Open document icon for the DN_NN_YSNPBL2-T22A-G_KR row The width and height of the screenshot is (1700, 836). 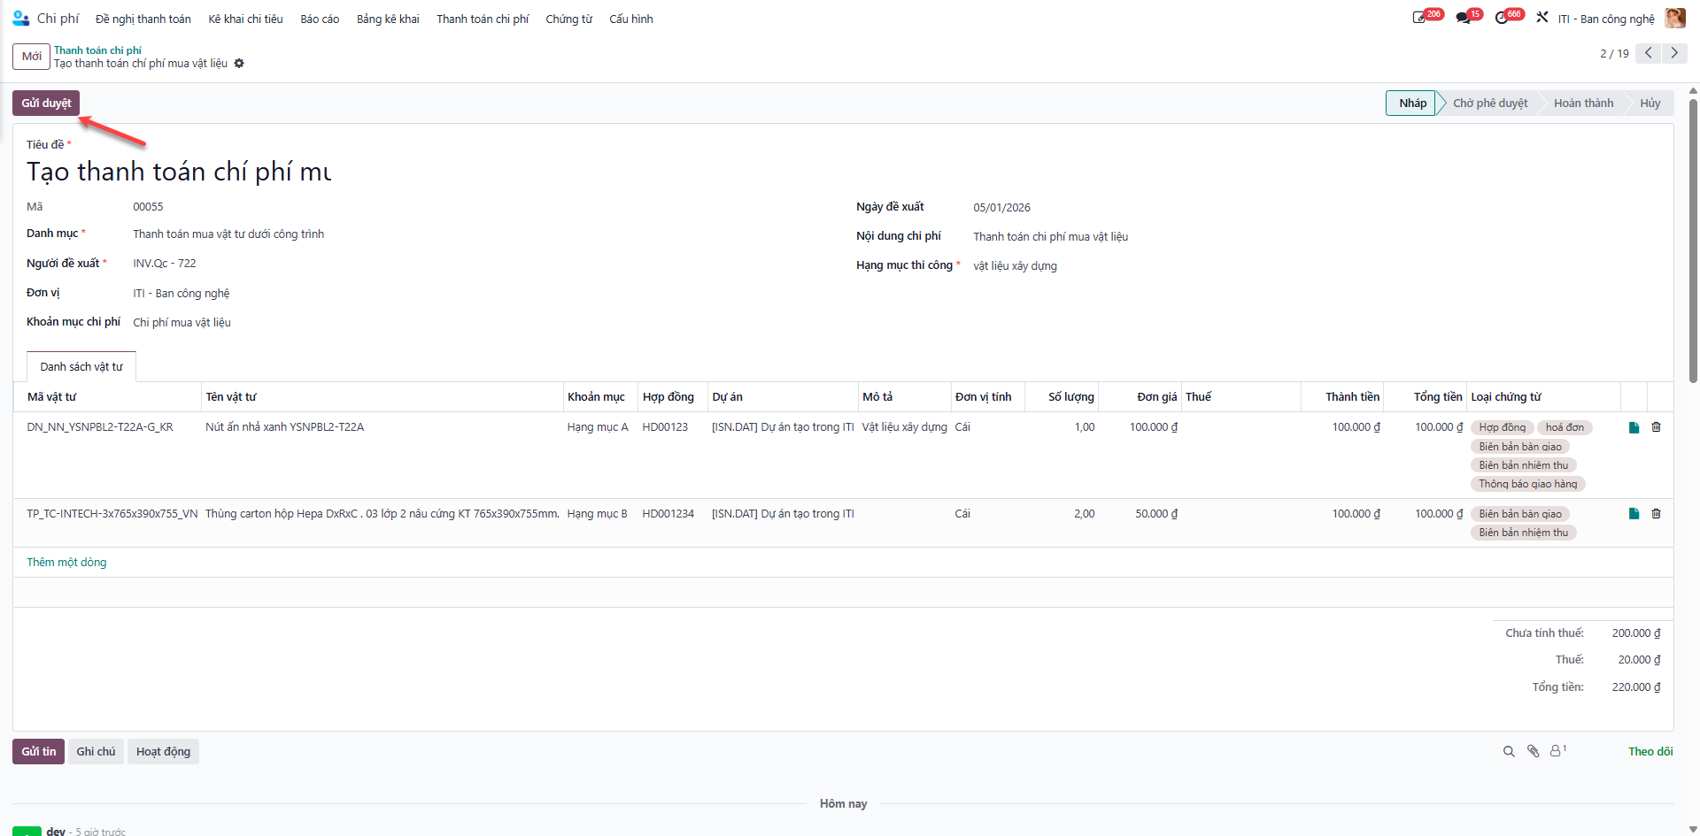point(1634,427)
